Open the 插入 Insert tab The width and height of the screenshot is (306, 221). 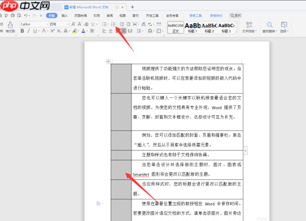click(64, 15)
